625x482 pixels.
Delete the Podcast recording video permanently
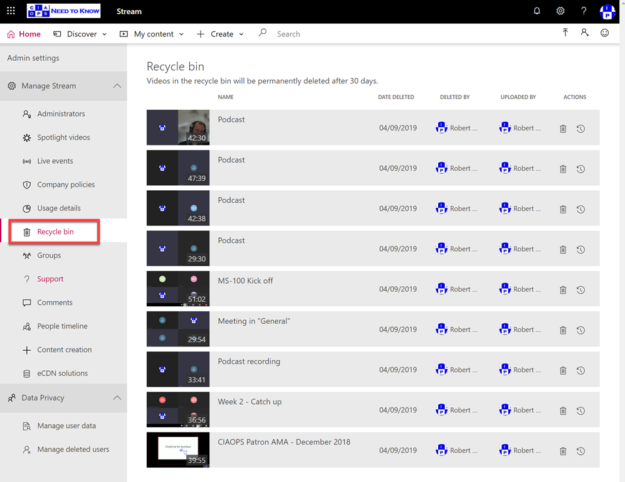pos(563,370)
